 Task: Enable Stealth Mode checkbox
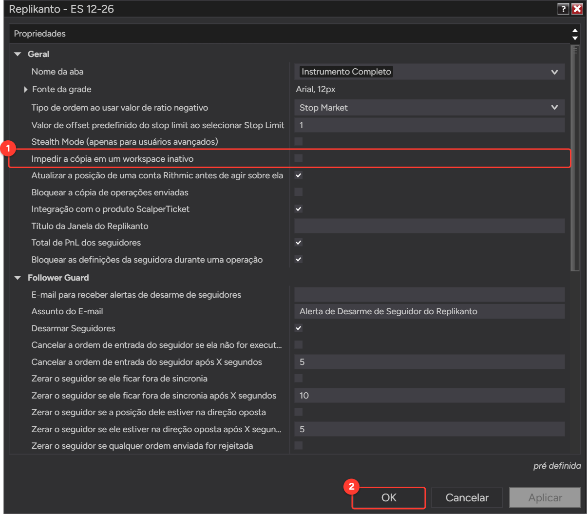coord(299,142)
